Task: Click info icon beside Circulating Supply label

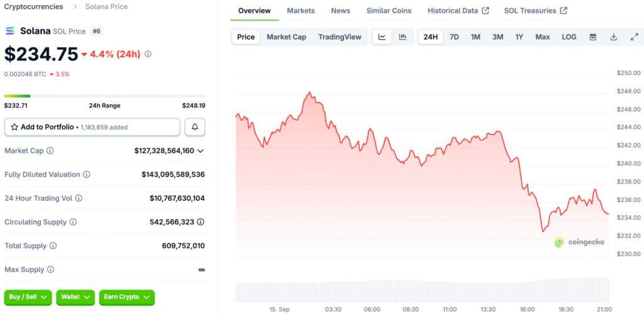Action: [73, 222]
